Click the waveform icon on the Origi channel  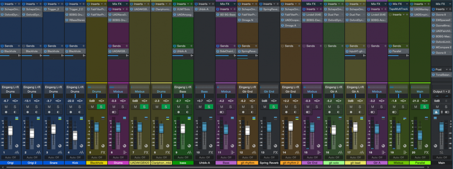pos(17,152)
